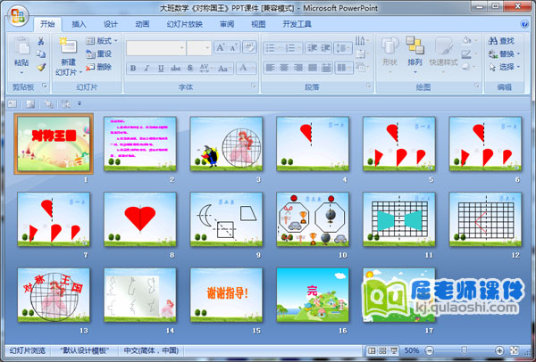Toggle Slide Sorter view in status bar
The height and width of the screenshot is (362, 536).
pos(384,352)
